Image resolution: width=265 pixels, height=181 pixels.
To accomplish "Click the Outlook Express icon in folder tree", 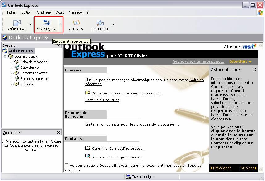I will 5,51.
